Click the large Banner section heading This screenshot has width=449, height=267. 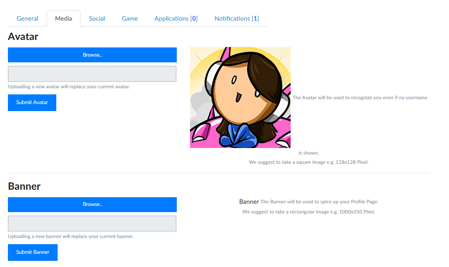[x=24, y=186]
